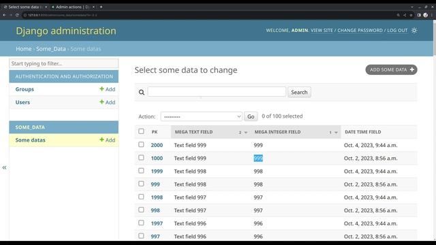Click Django administration title
Image resolution: width=436 pixels, height=245 pixels.
[66, 31]
